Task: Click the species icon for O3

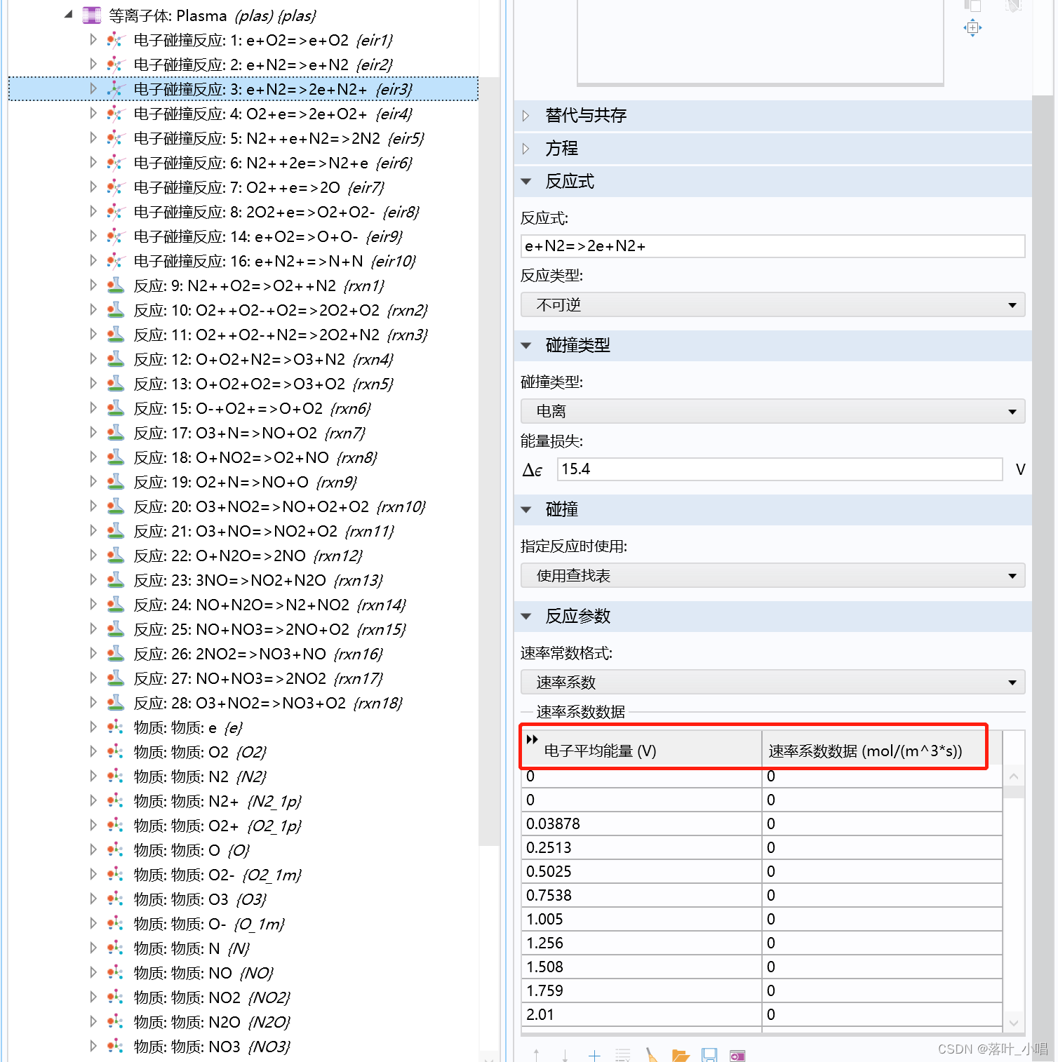Action: pyautogui.click(x=116, y=899)
